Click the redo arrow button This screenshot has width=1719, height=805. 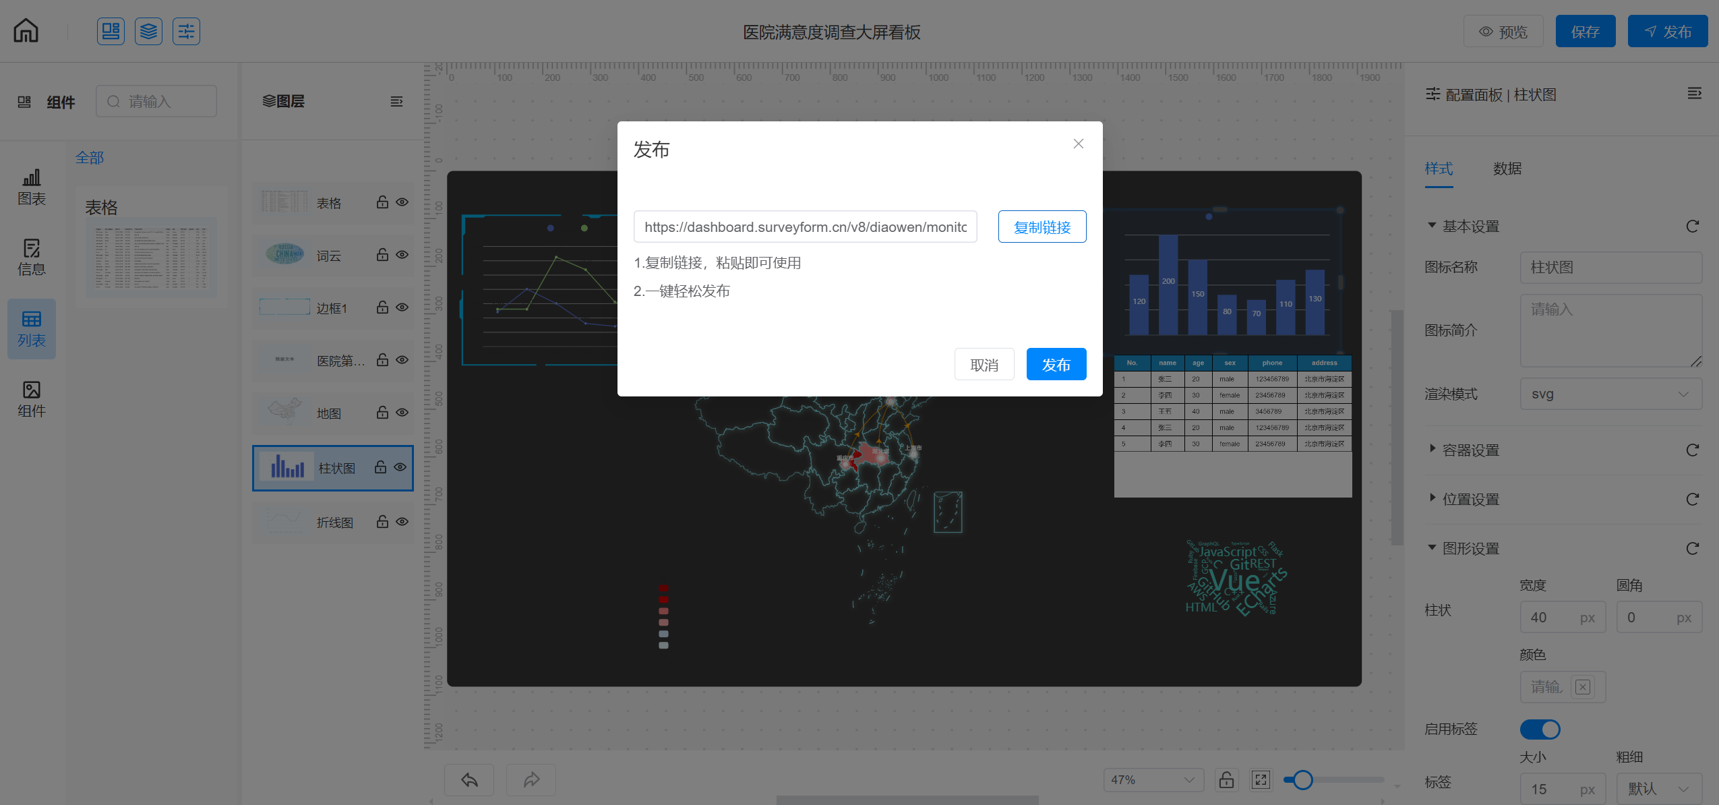(531, 780)
